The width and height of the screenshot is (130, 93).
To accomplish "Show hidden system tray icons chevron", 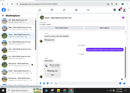I will pyautogui.click(x=107, y=90).
